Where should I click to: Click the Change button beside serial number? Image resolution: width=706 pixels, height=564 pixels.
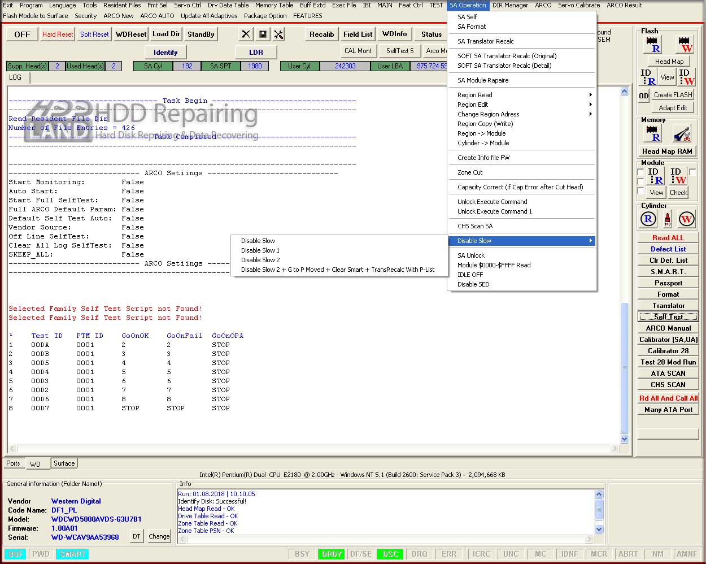tap(159, 536)
